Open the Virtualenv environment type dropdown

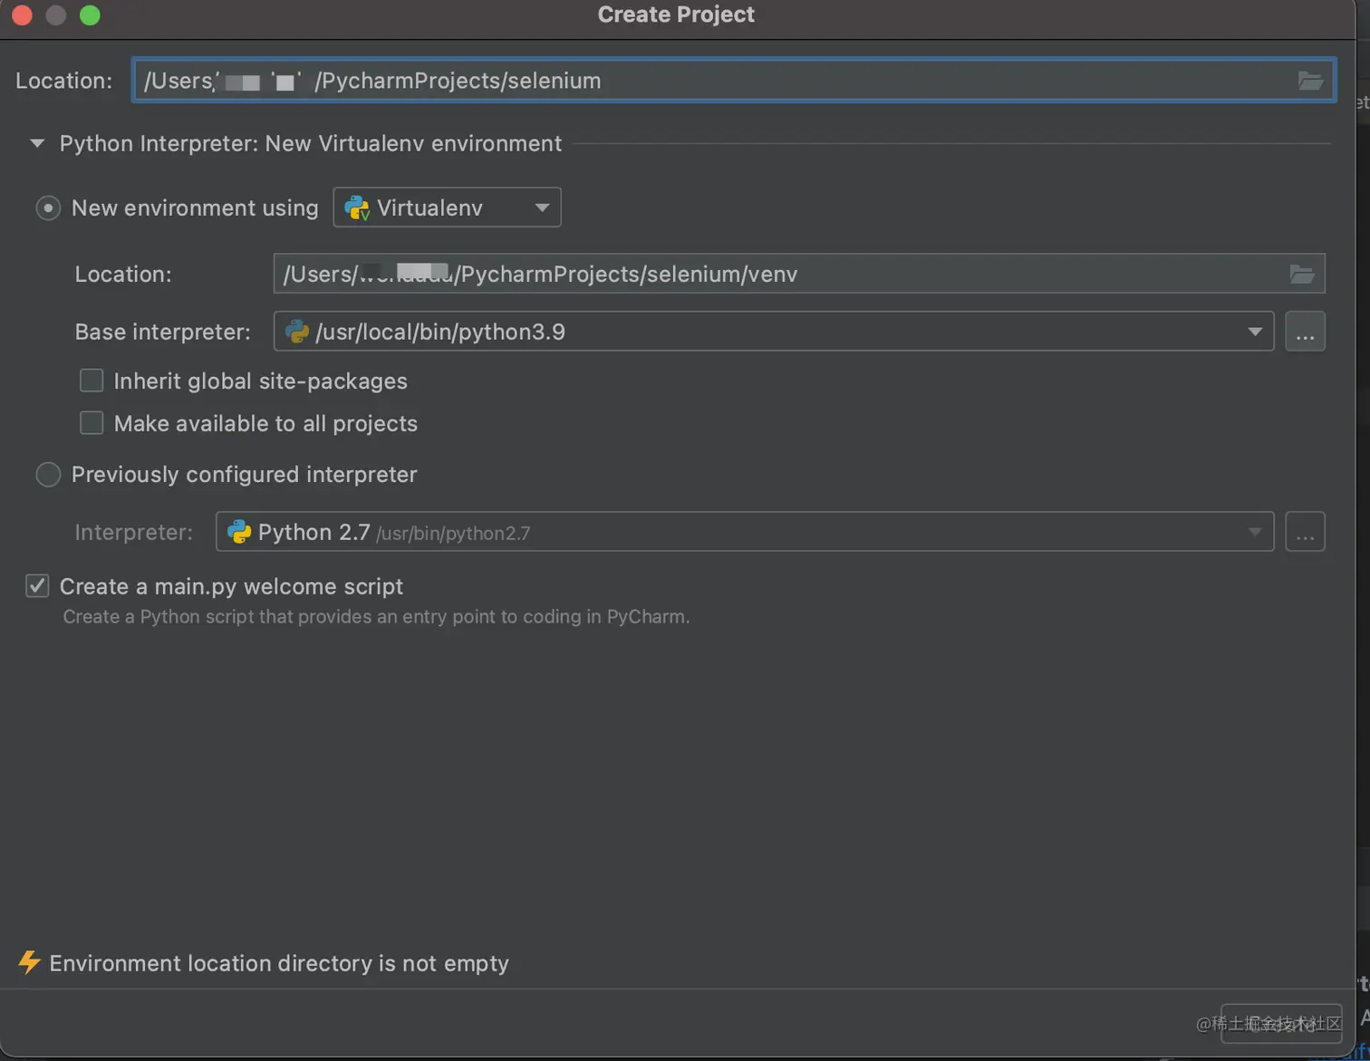click(447, 207)
